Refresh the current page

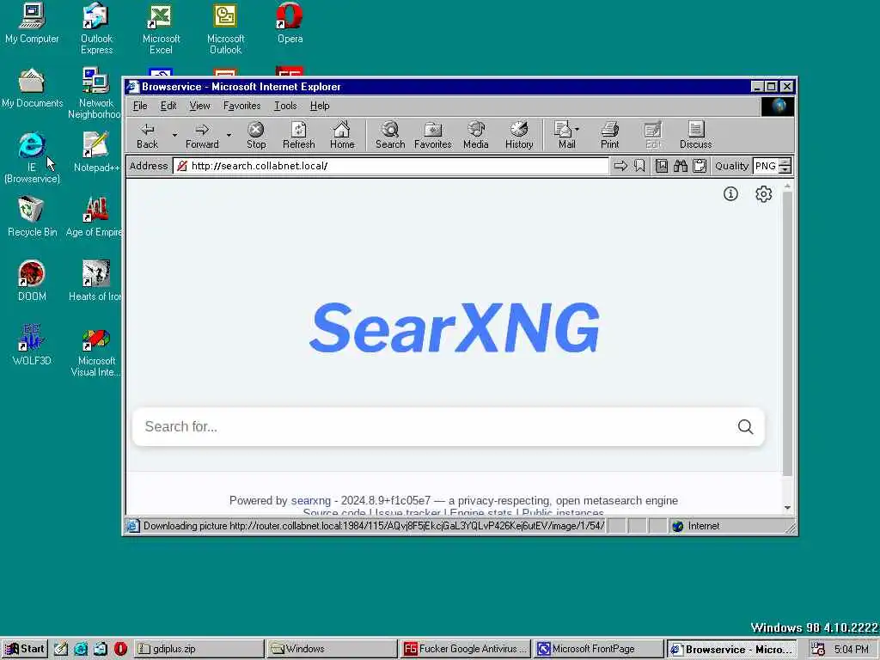click(x=298, y=136)
